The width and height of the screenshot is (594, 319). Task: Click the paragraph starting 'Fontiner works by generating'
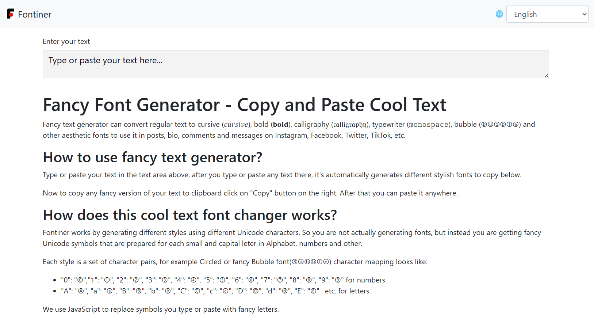pyautogui.click(x=292, y=238)
